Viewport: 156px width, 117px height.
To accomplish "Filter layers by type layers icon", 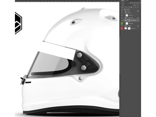I will pyautogui.click(x=134, y=3).
